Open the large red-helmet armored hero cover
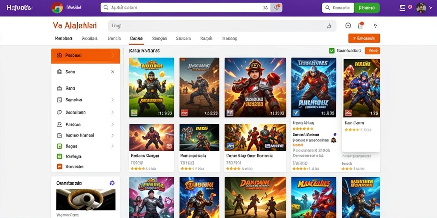This screenshot has width=437, height=218. 255,87
